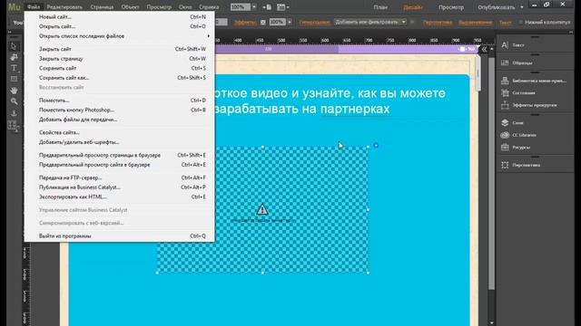Choose site preview in browser entry
581x326 pixels.
pos(119,165)
